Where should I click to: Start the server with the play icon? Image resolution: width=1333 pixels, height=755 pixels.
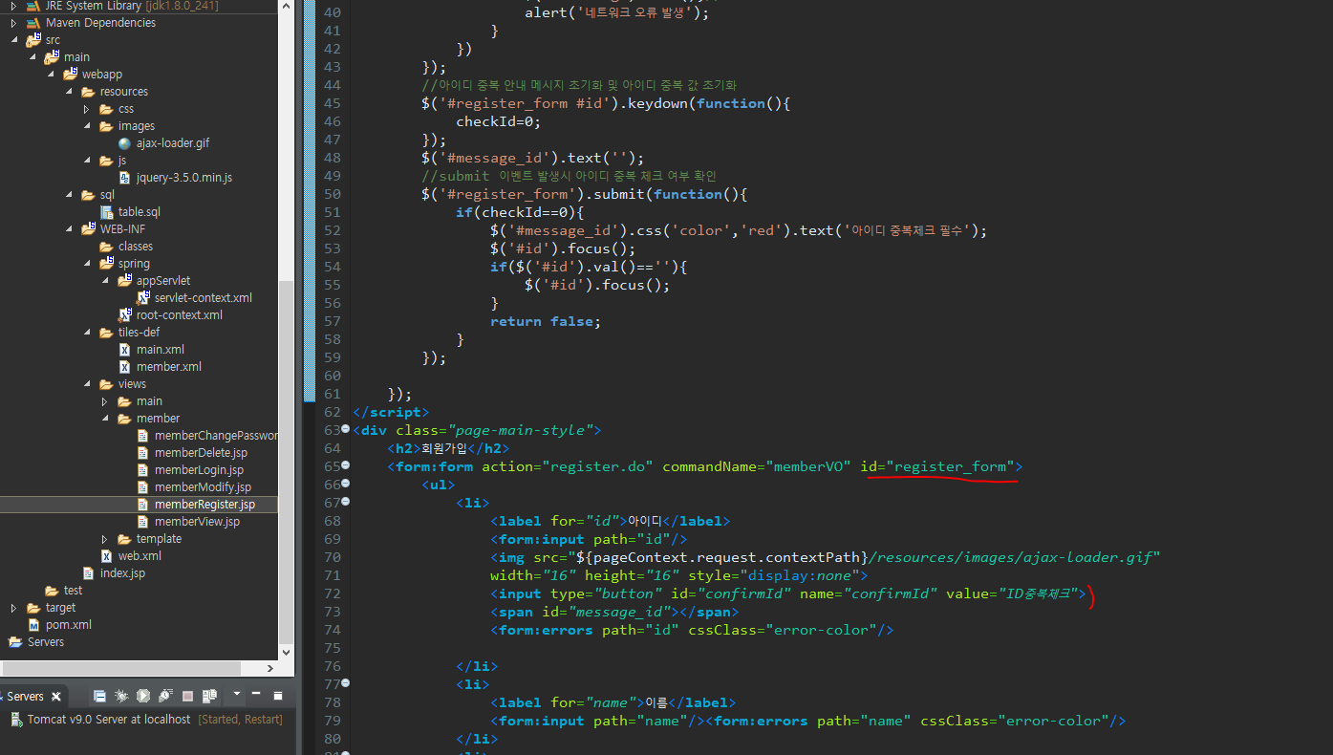(143, 696)
